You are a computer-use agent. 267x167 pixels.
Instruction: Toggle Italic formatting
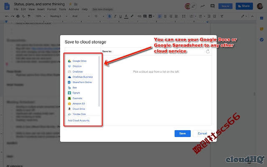[115, 16]
